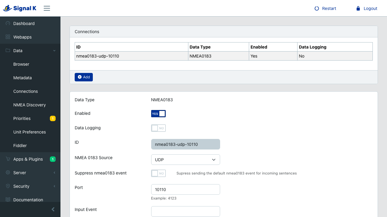
Task: Click the Apps & Plugins cart icon
Action: pyautogui.click(x=8, y=159)
